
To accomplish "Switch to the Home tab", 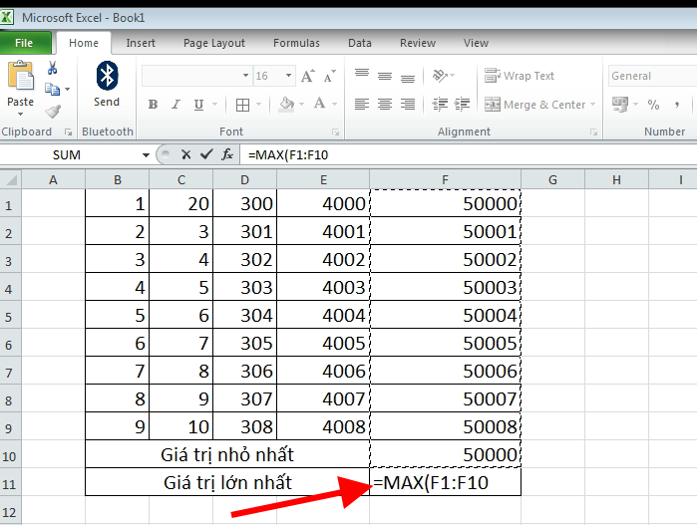I will tap(84, 43).
